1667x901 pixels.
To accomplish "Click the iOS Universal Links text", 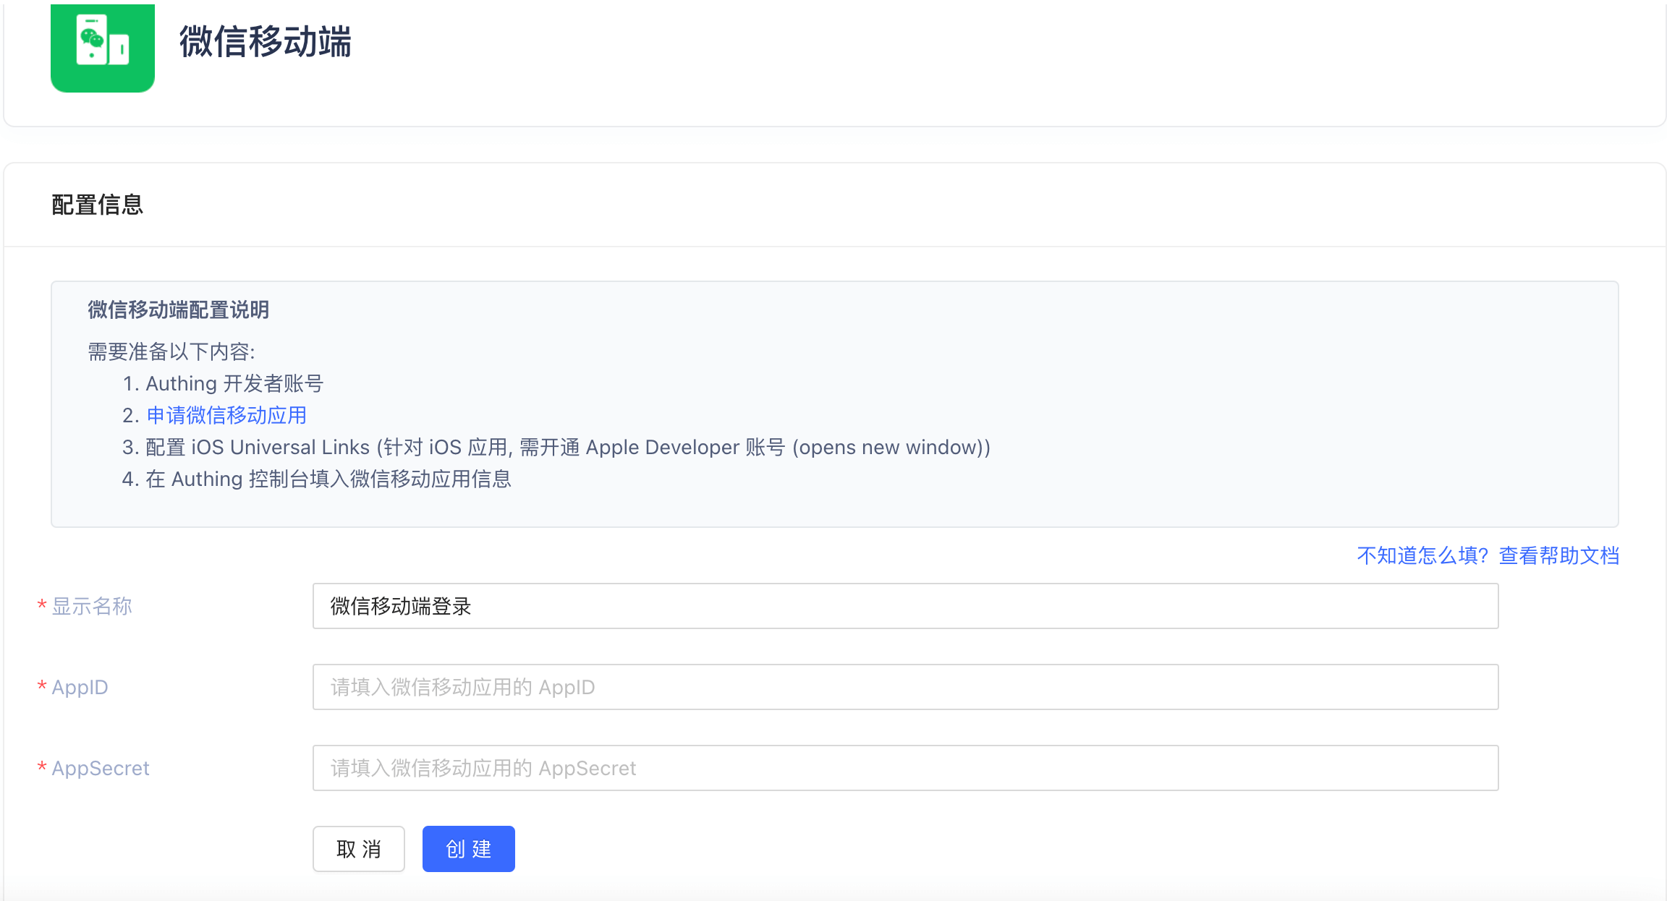I will (x=280, y=447).
